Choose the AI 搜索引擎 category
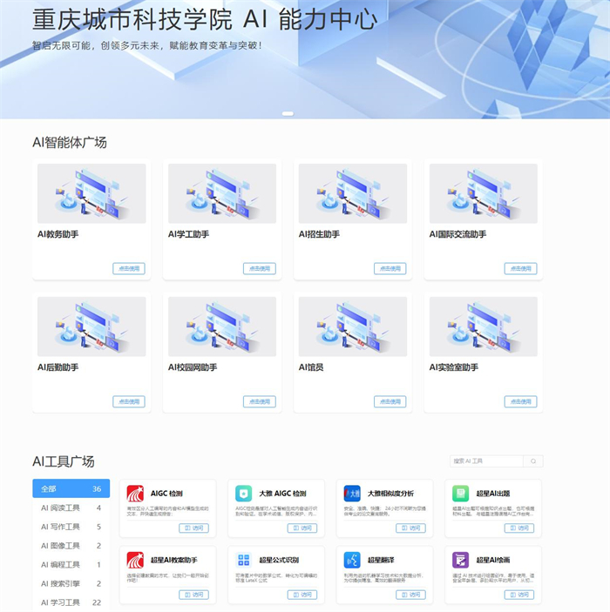The width and height of the screenshot is (610, 612). pyautogui.click(x=71, y=583)
